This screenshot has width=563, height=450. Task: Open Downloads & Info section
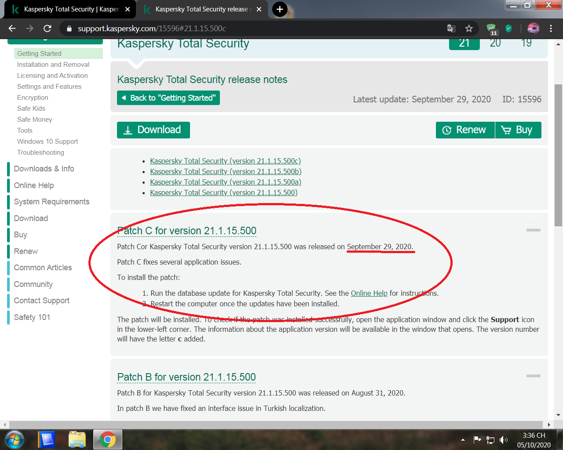coord(44,169)
